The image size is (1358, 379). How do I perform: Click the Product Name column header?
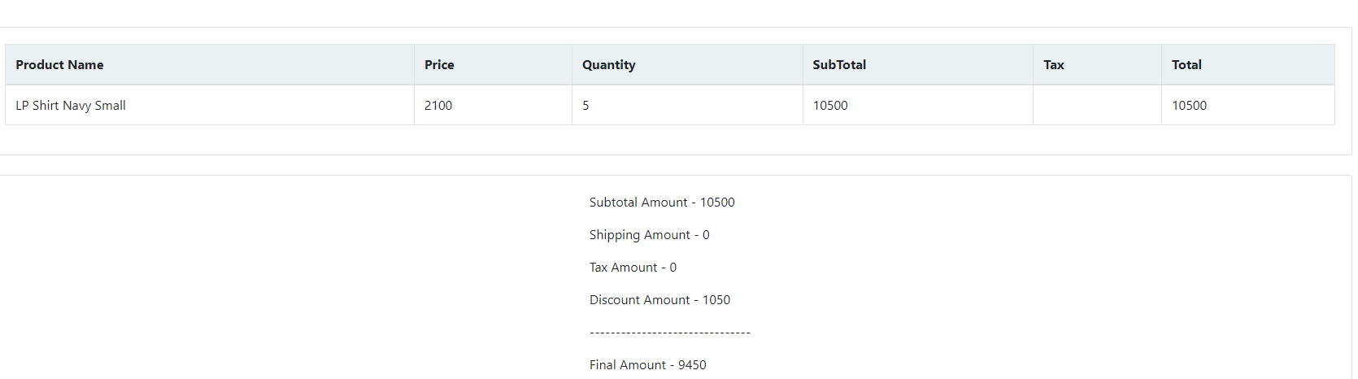click(210, 65)
